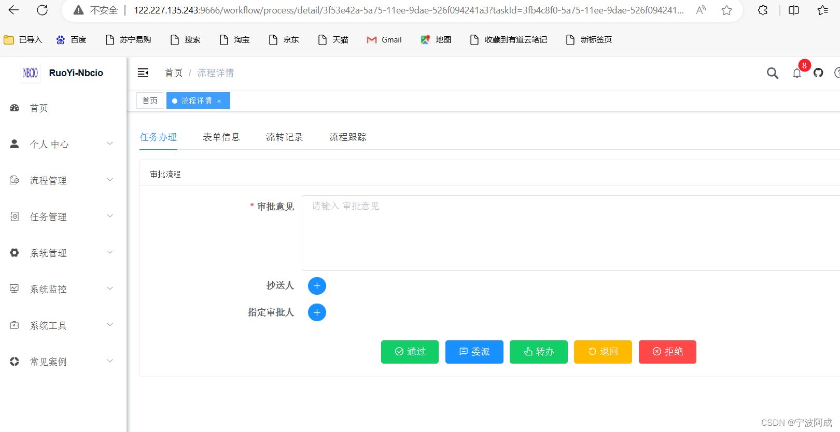Screen dimensions: 840x432
Task: Open the favorites list icon
Action: tap(823, 10)
